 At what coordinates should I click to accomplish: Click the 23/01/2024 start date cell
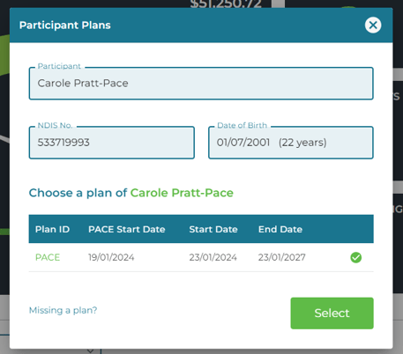pyautogui.click(x=213, y=257)
